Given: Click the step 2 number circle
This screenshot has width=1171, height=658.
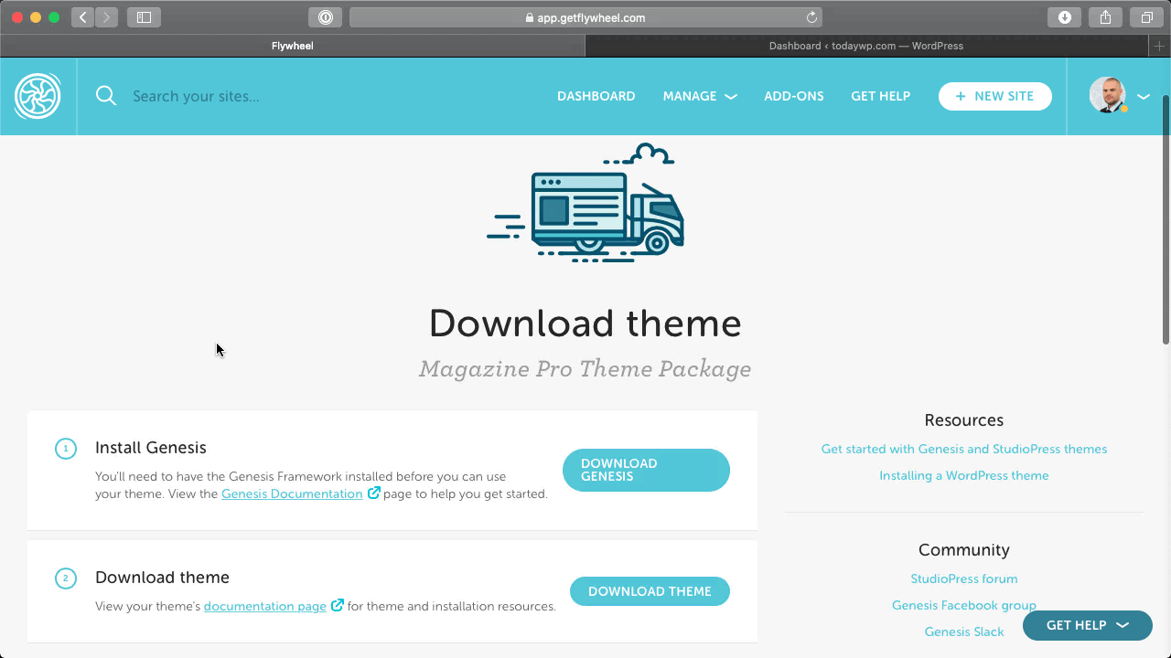Looking at the screenshot, I should point(66,578).
